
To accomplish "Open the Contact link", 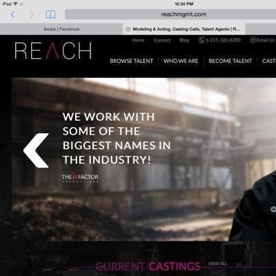I will (x=162, y=40).
